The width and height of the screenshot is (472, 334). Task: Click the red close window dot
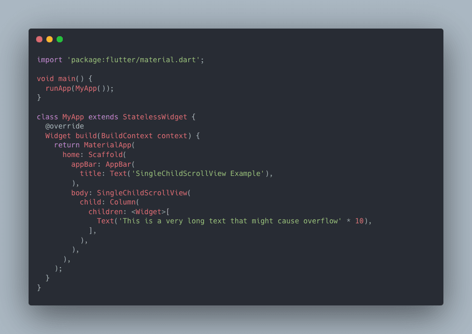click(x=39, y=39)
